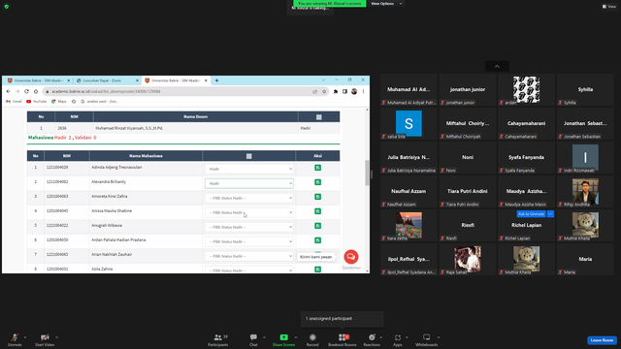Screen dimensions: 621x349
Task: Click Ask to Unmute on Richel Lapian
Action: coord(531,214)
